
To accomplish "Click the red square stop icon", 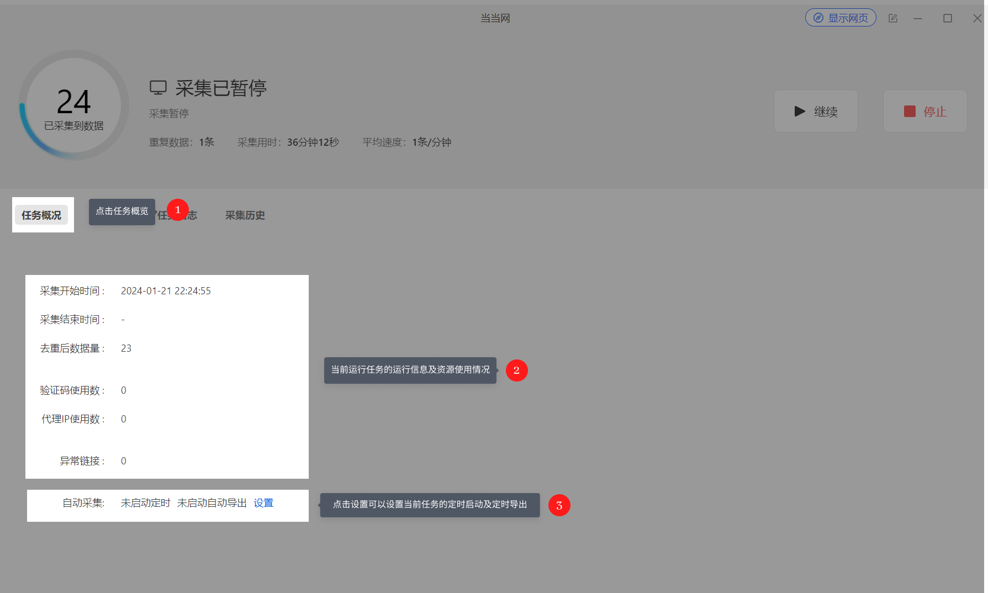I will pyautogui.click(x=910, y=111).
